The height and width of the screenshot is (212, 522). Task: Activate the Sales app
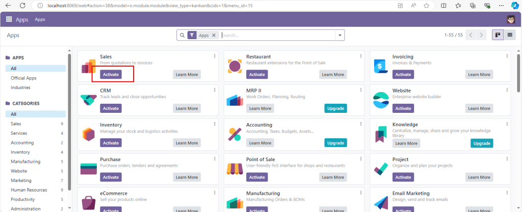[x=111, y=75]
